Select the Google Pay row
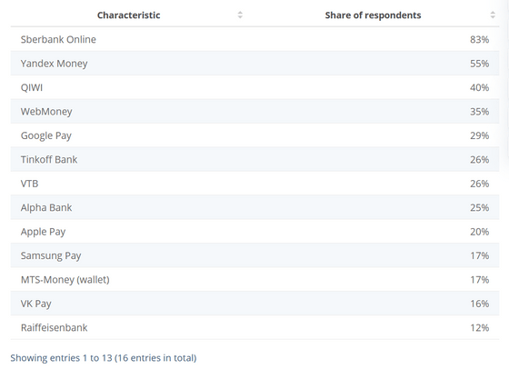 pos(254,135)
